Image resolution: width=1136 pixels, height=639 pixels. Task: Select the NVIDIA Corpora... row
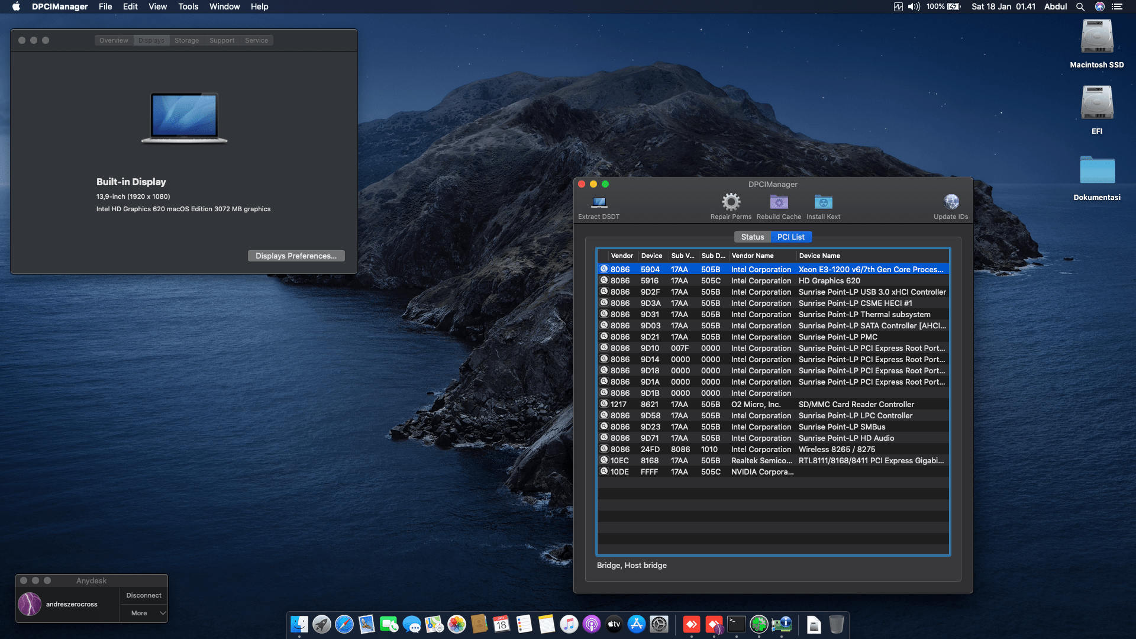[x=773, y=472]
